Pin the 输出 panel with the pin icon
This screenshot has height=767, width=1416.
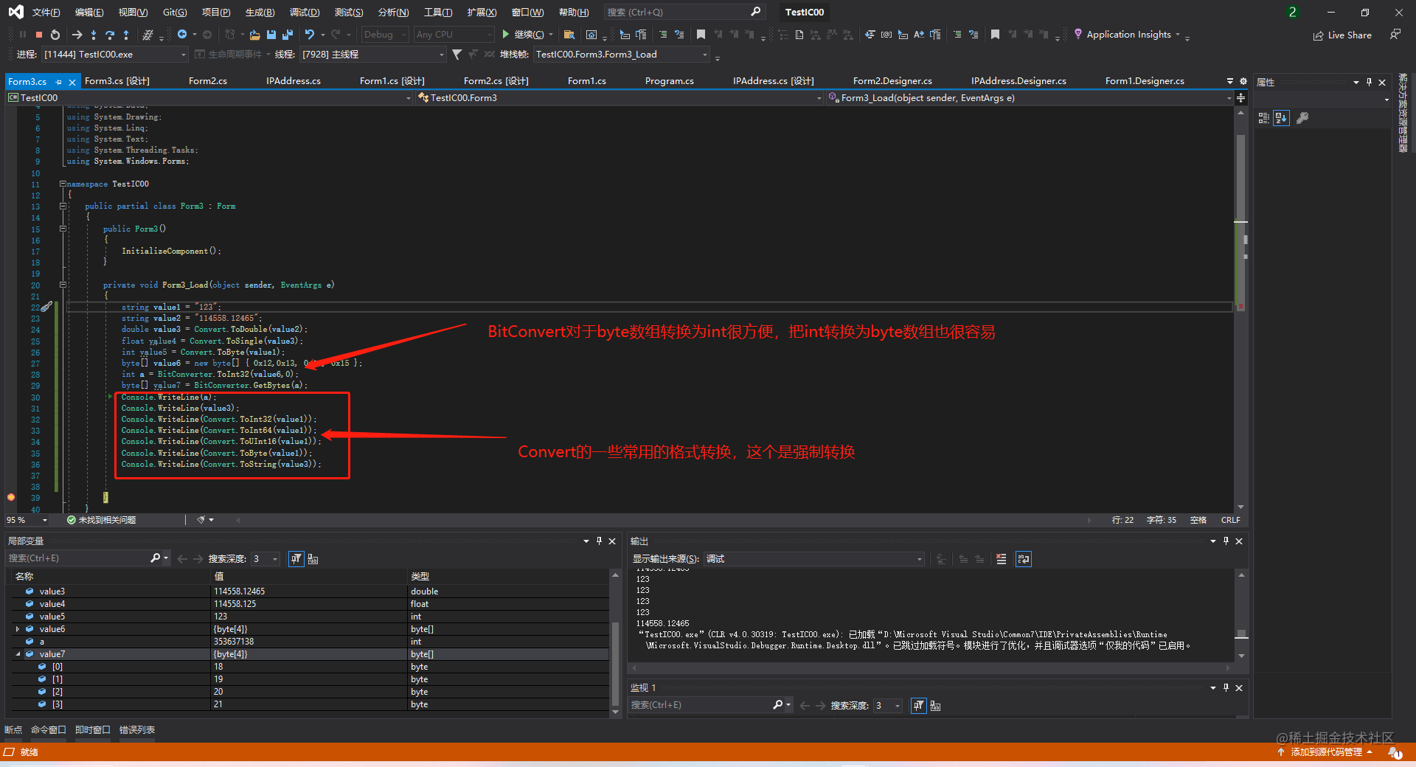(1225, 541)
